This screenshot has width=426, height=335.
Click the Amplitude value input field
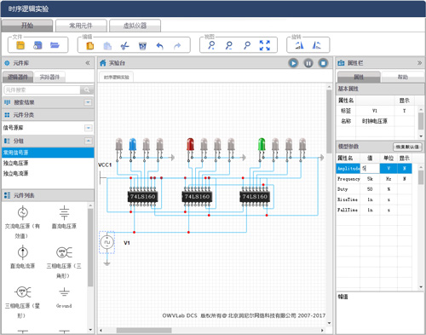[x=370, y=169]
